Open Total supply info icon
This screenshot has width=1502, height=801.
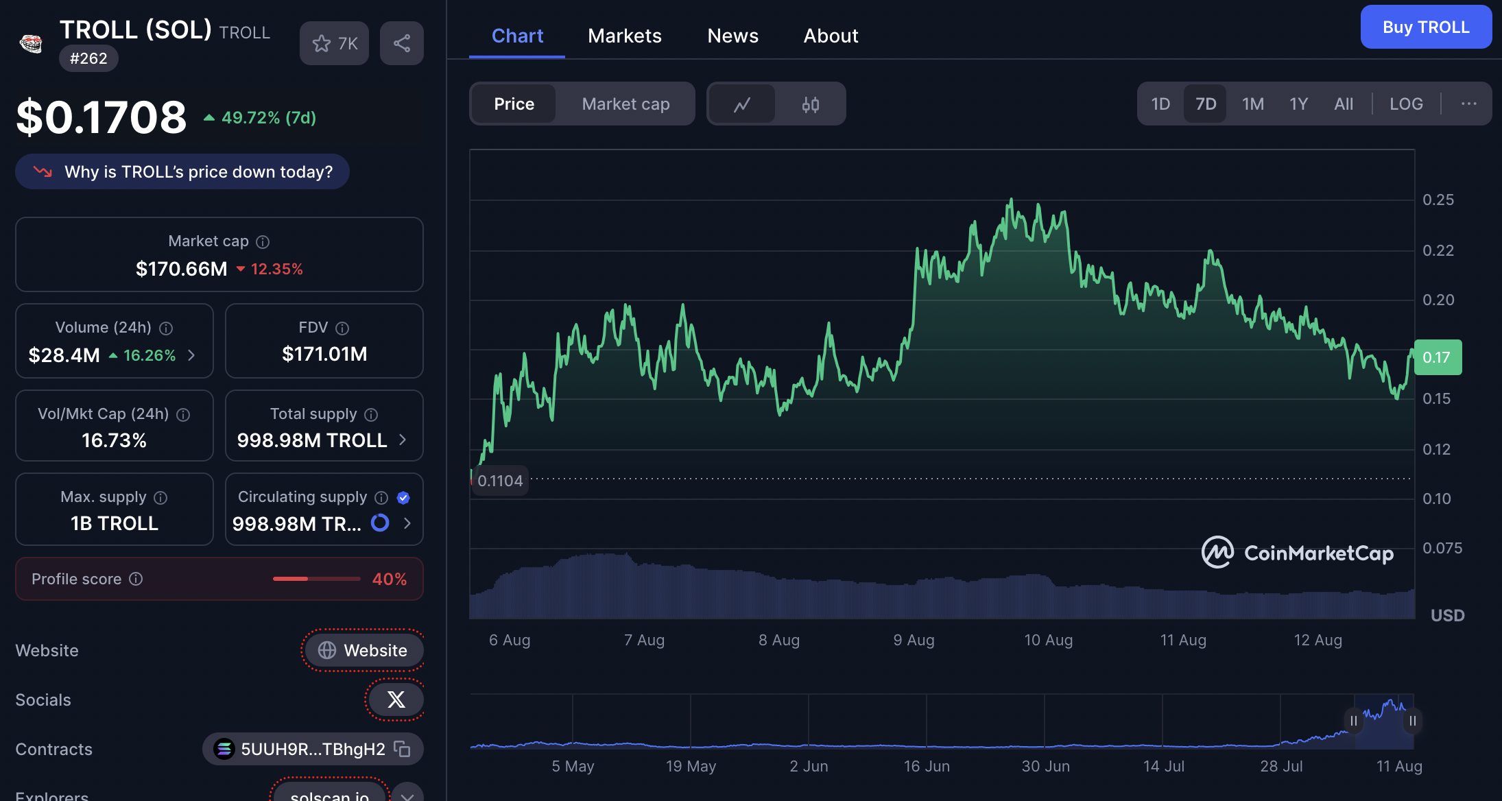[371, 414]
